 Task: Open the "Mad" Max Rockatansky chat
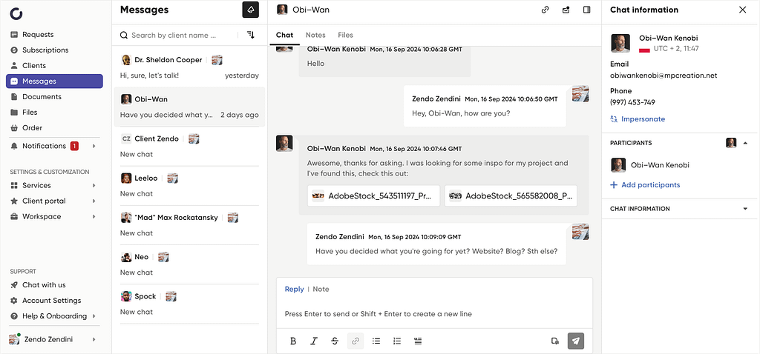click(x=189, y=225)
